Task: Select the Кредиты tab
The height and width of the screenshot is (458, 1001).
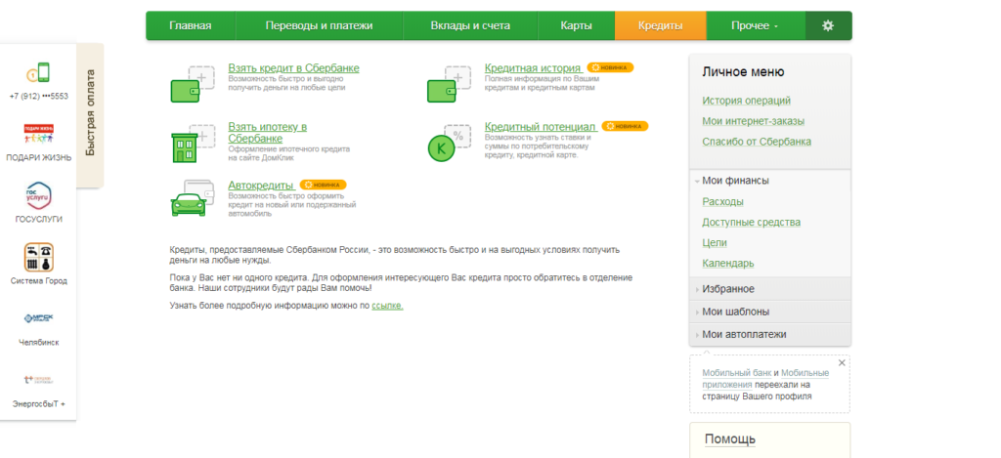Action: (x=661, y=25)
